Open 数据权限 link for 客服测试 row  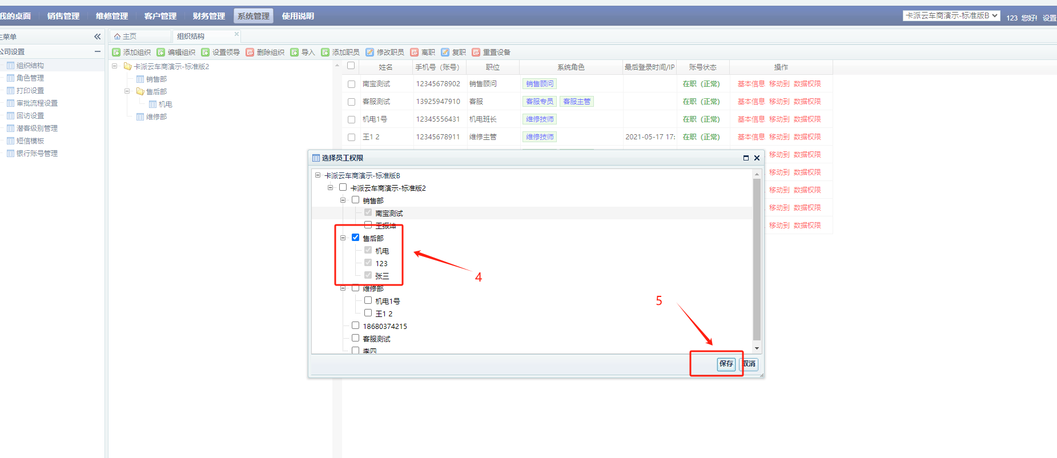807,102
